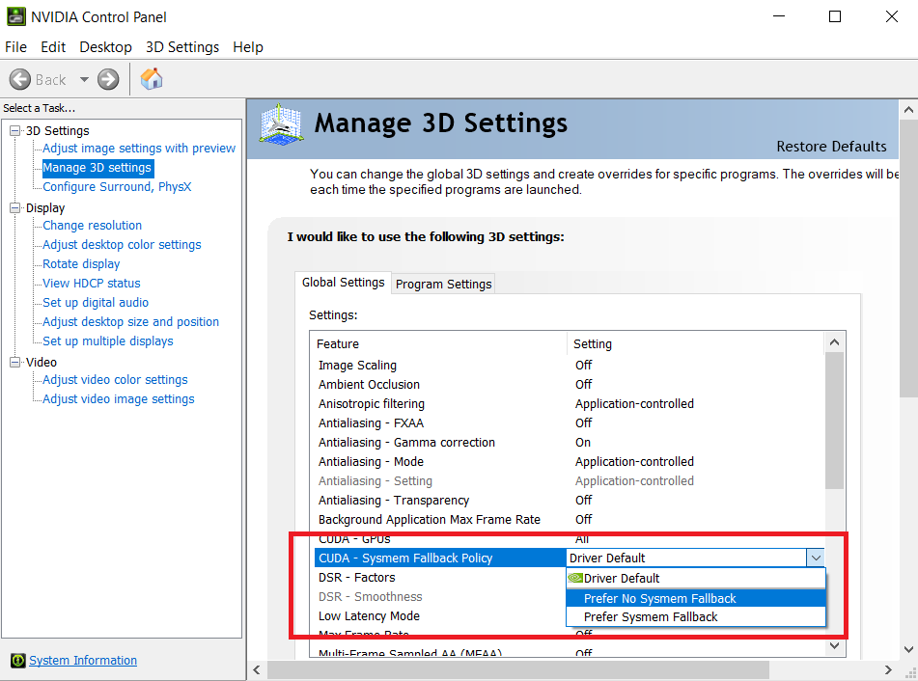
Task: Open the 3D Settings menu
Action: pyautogui.click(x=181, y=47)
